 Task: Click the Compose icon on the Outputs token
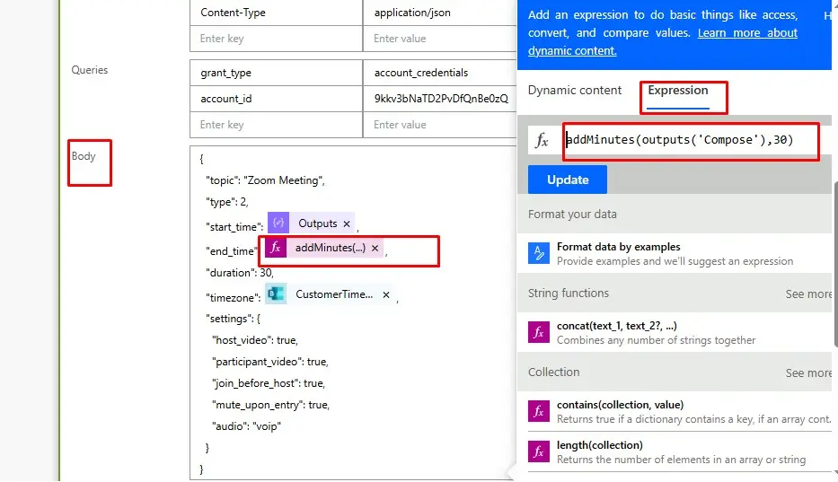click(278, 223)
